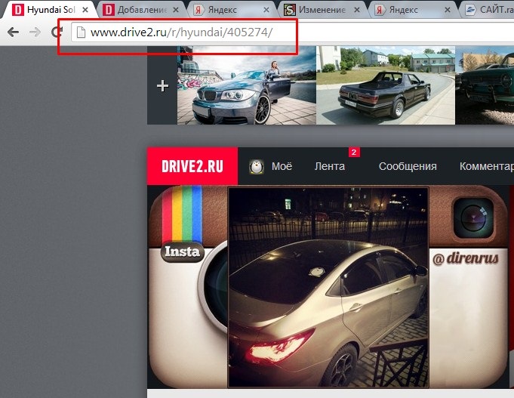
Task: Open the second Яндекс tab
Action: pyautogui.click(x=414, y=10)
